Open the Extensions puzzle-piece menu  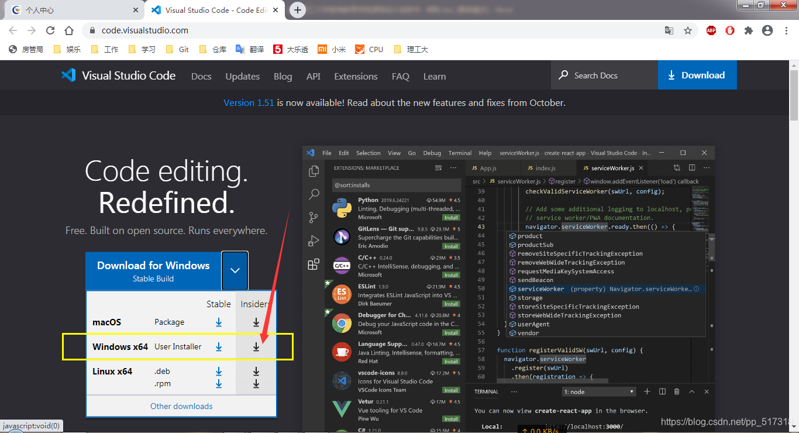tap(749, 30)
